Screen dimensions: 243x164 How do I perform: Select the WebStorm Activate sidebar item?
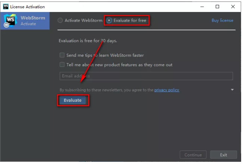click(25, 21)
